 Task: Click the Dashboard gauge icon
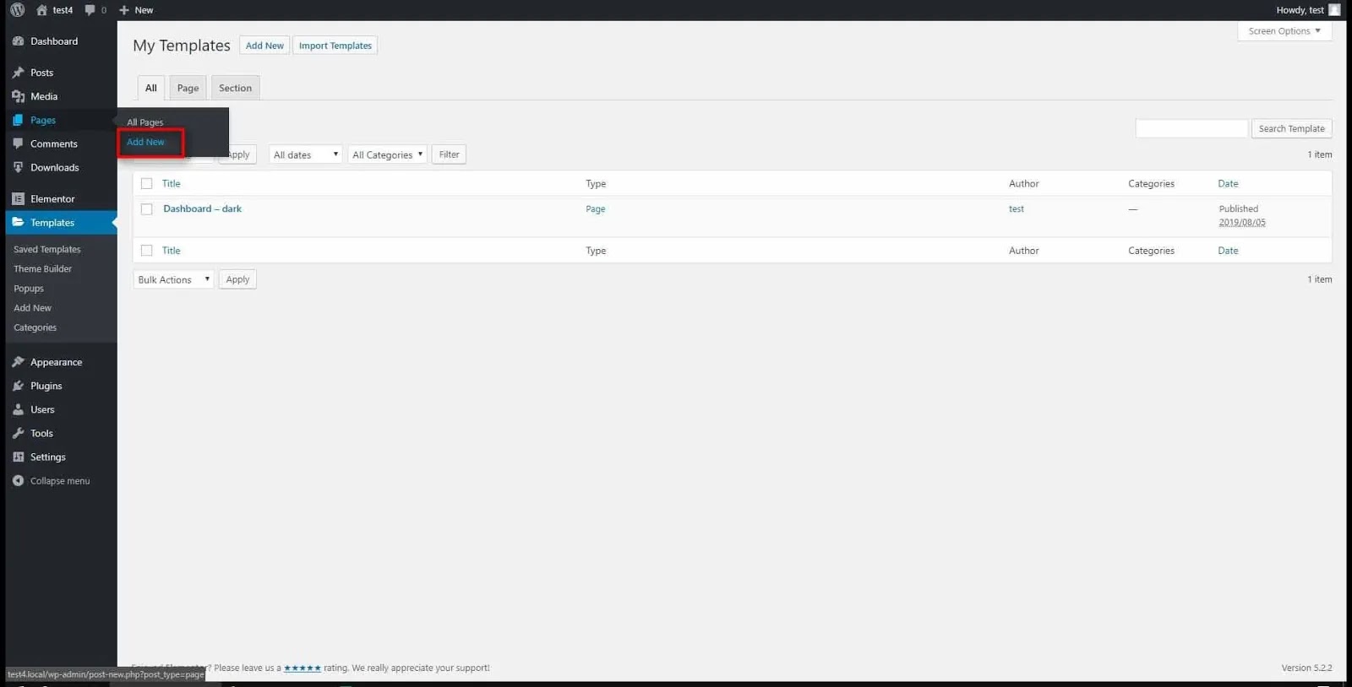click(x=18, y=41)
